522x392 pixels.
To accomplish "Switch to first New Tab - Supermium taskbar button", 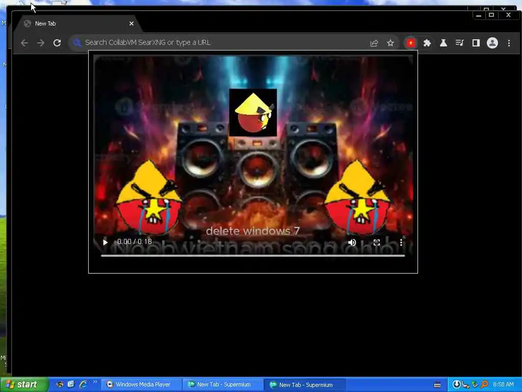I will 223,385.
